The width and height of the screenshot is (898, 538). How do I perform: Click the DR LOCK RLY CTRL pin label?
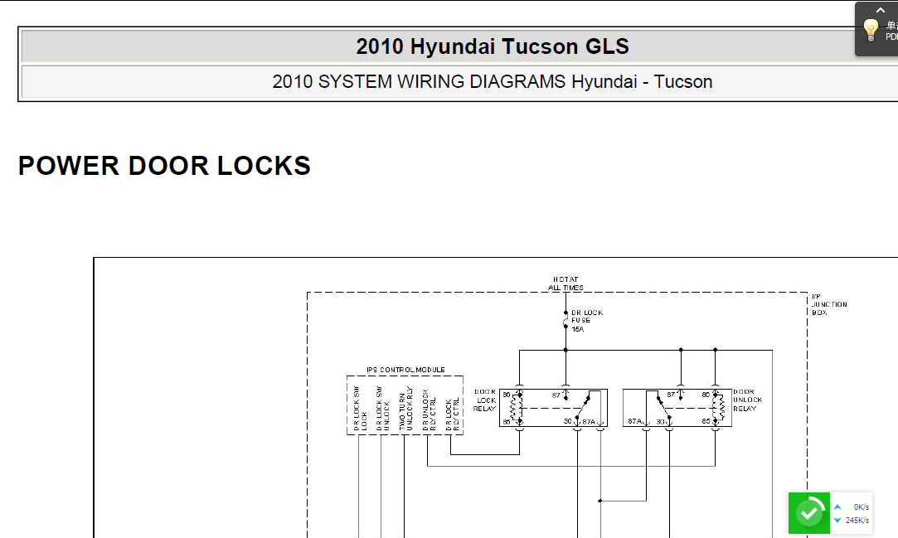(453, 414)
